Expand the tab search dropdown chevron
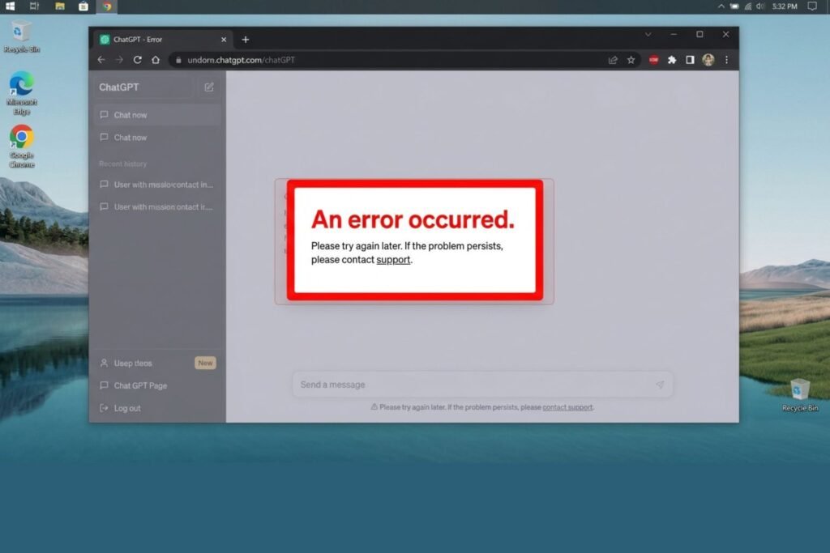The image size is (830, 553). (x=648, y=34)
